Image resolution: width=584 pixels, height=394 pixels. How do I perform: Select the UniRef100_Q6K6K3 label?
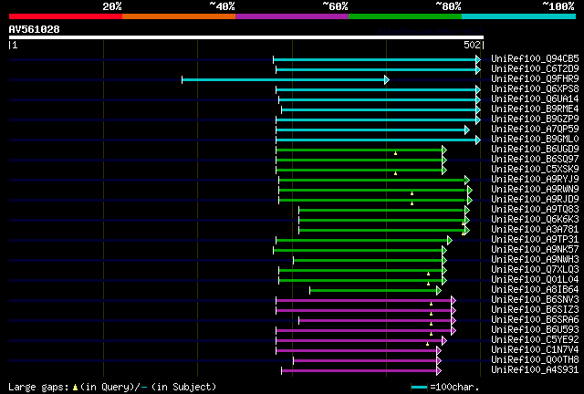point(535,219)
